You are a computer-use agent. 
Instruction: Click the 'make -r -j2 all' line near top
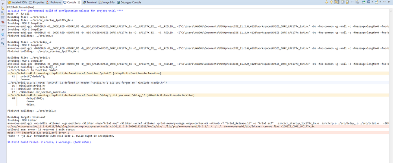point(18,14)
